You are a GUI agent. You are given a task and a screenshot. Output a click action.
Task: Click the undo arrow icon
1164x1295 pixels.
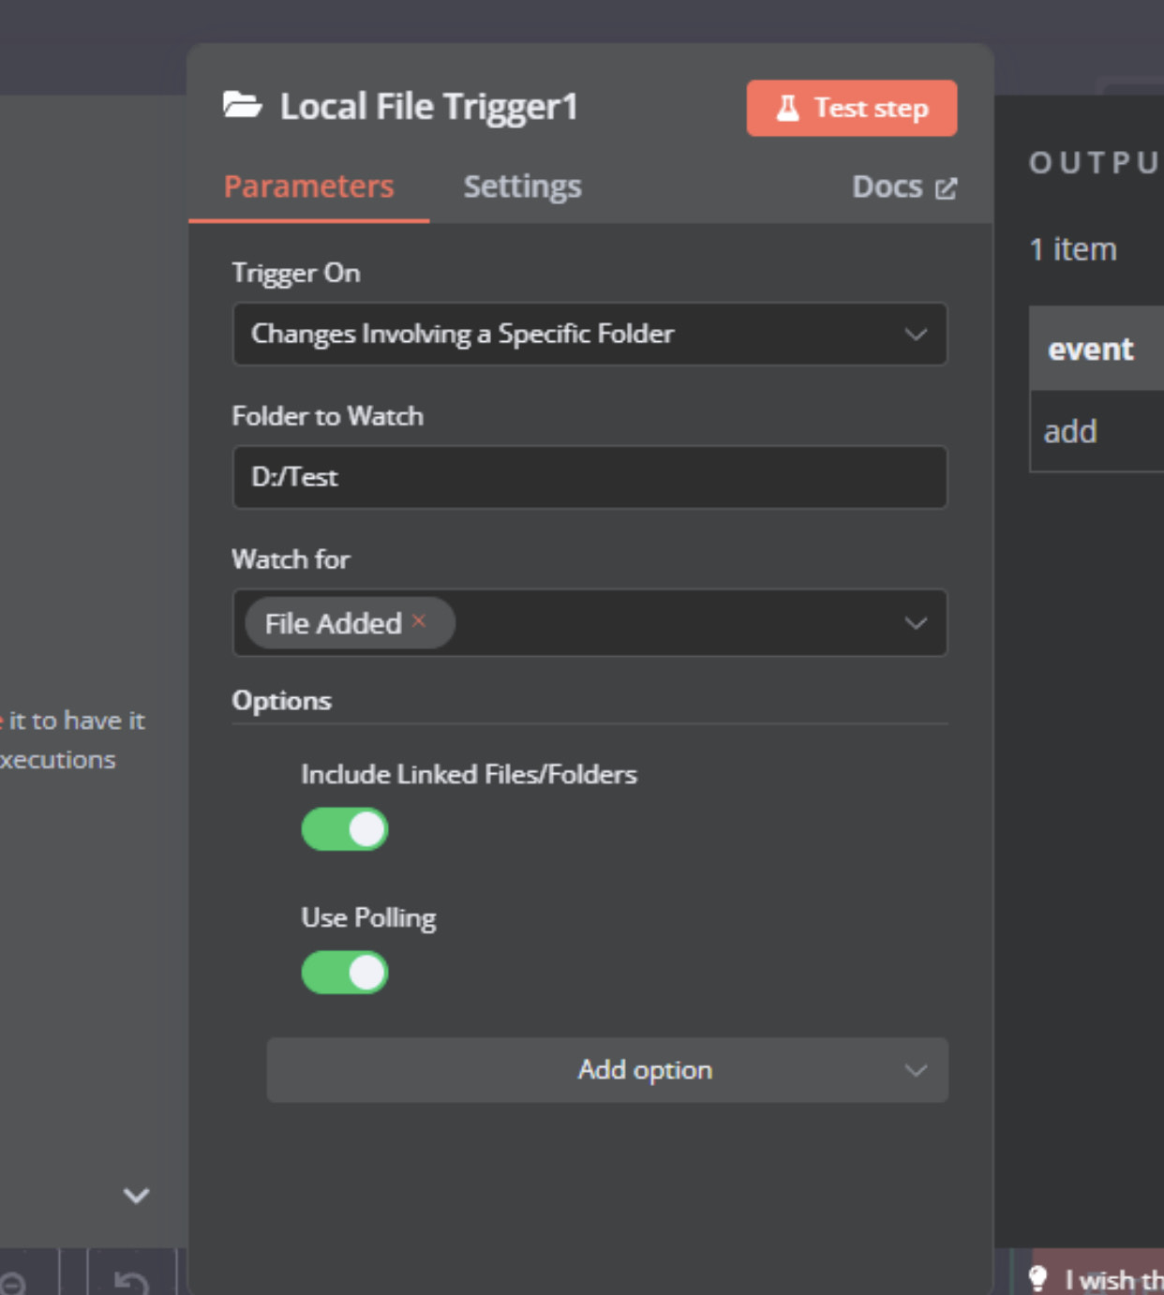(132, 1280)
